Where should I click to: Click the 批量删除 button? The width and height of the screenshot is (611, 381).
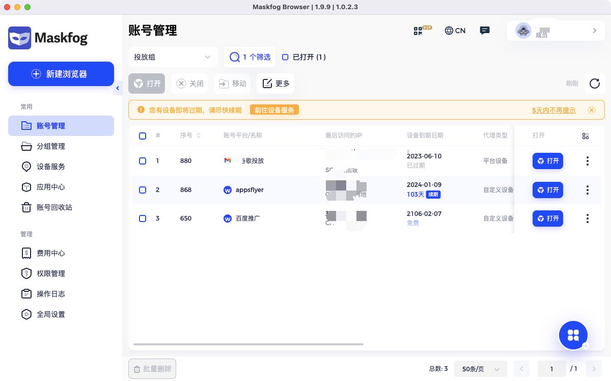tap(152, 369)
